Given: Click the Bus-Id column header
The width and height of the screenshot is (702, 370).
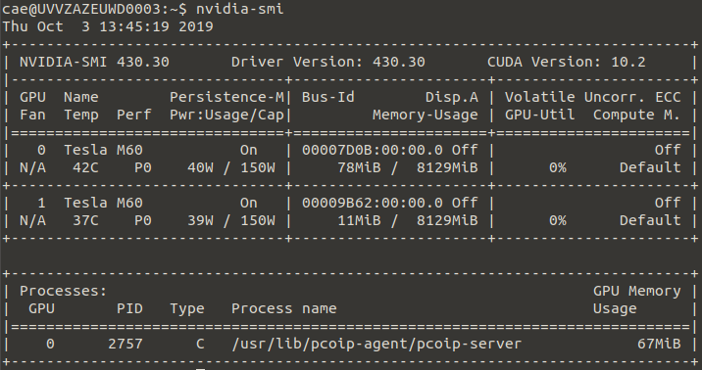Looking at the screenshot, I should click(x=328, y=97).
